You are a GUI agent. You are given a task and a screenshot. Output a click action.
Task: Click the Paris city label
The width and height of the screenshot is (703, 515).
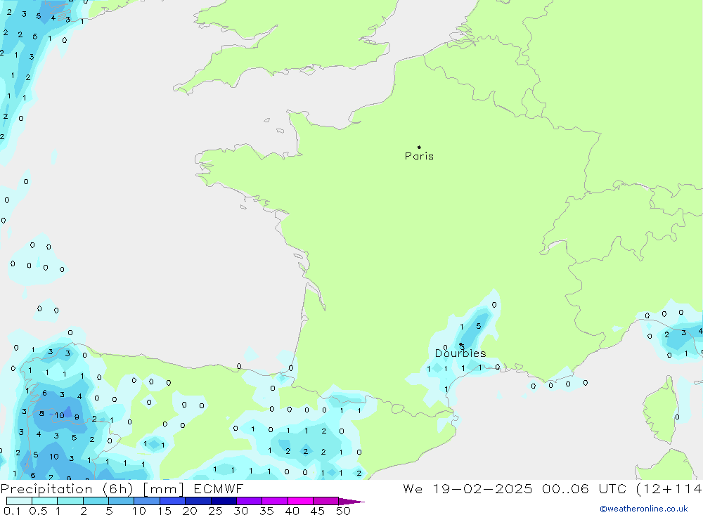click(419, 156)
